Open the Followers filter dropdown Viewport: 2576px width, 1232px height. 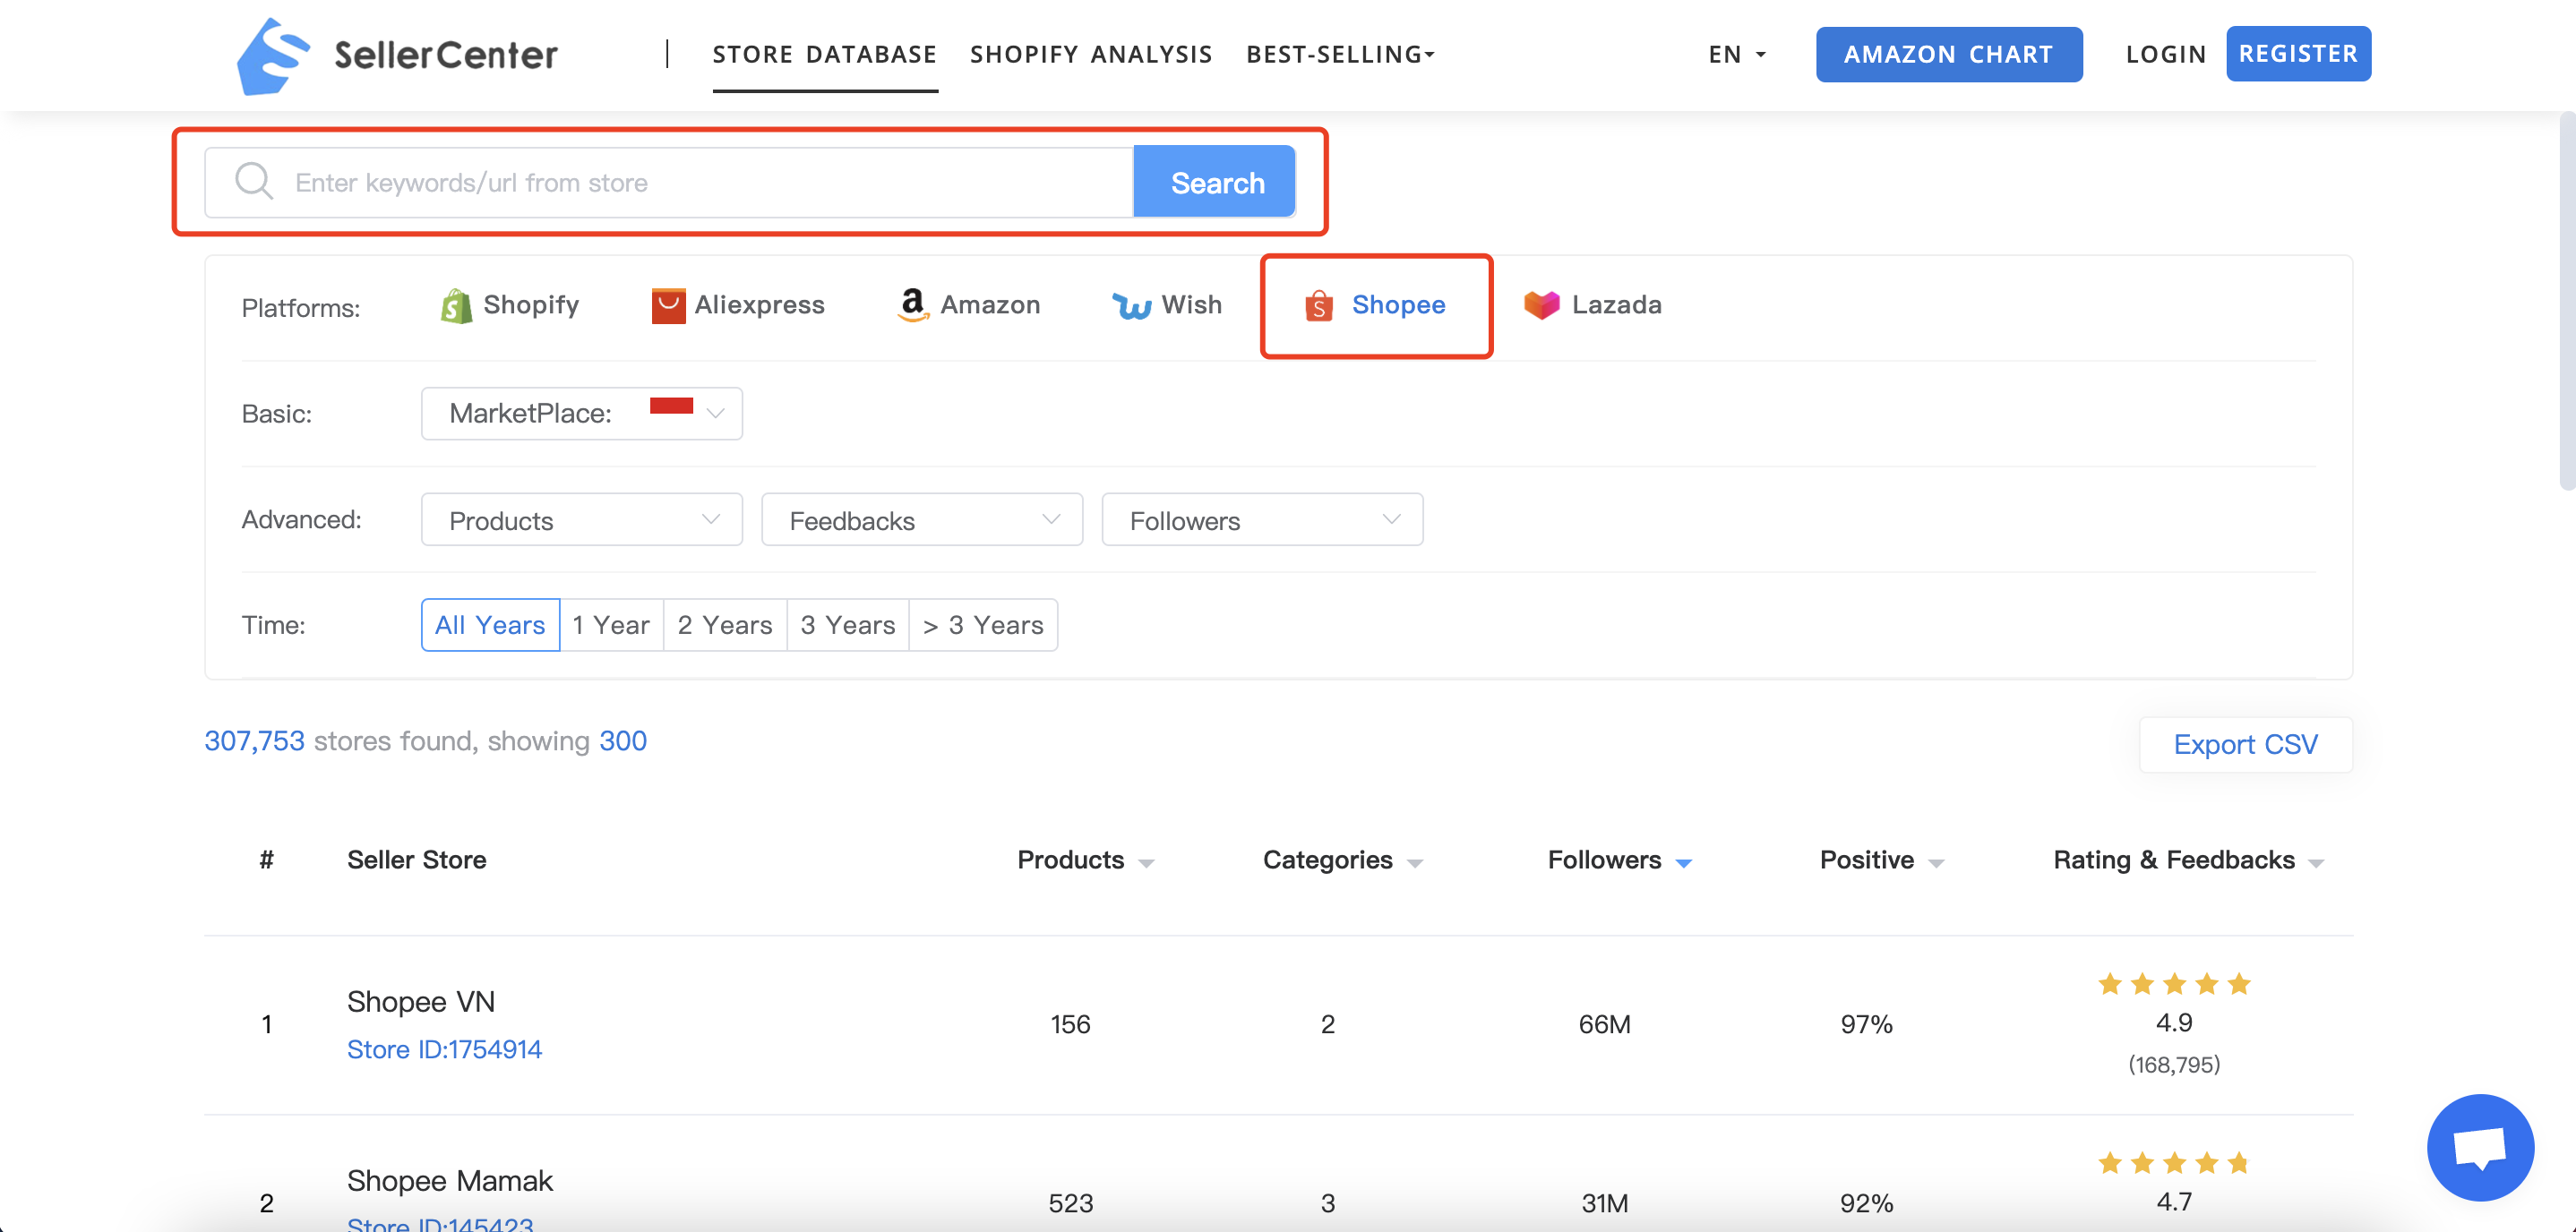point(1262,519)
